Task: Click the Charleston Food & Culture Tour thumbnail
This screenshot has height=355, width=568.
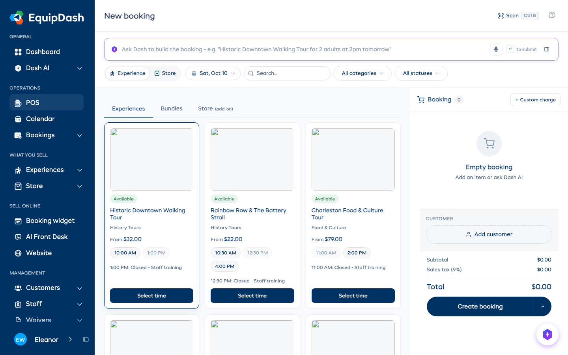Action: (353, 159)
